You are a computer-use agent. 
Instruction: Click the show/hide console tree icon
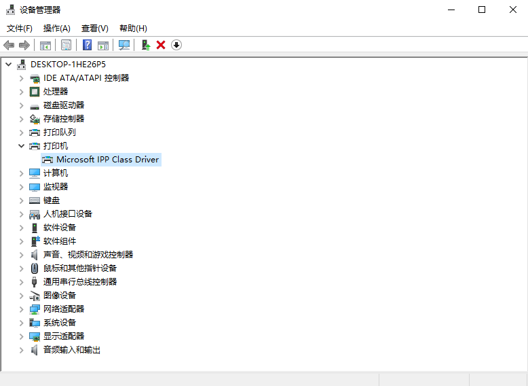pos(45,45)
